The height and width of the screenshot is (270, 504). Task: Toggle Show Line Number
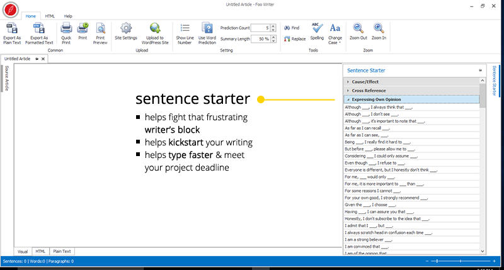[185, 28]
